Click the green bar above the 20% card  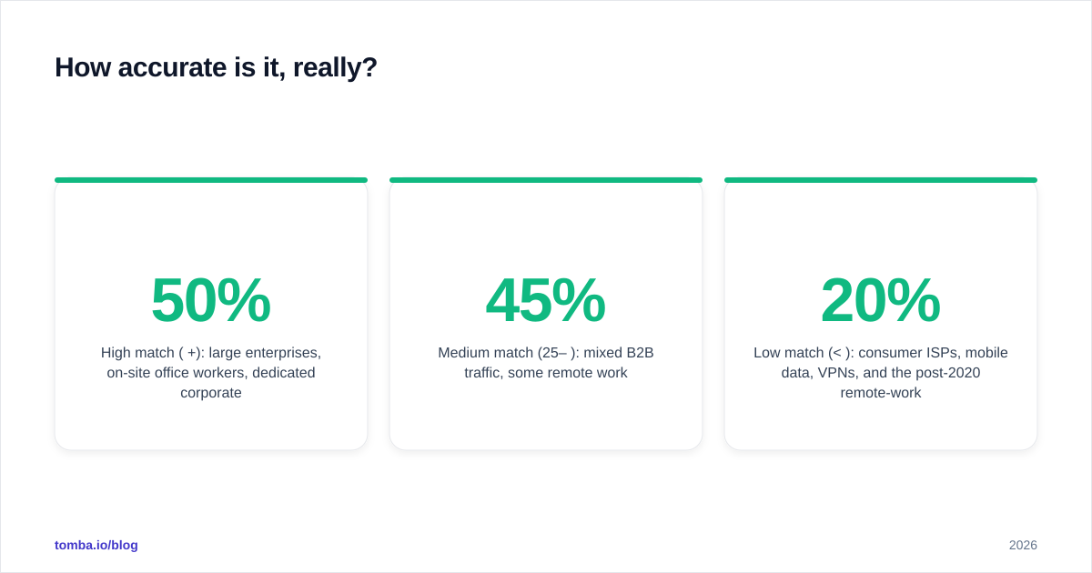[x=881, y=180]
